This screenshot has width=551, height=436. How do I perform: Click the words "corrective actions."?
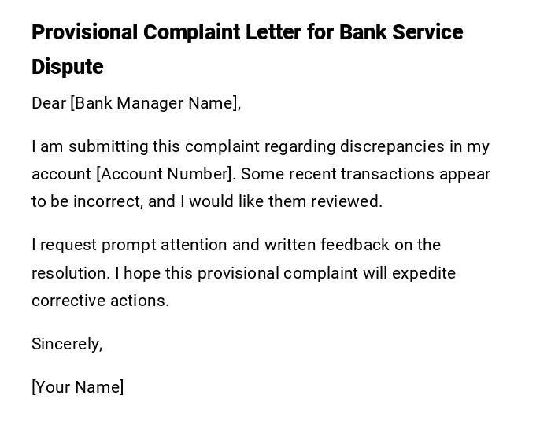[100, 301]
